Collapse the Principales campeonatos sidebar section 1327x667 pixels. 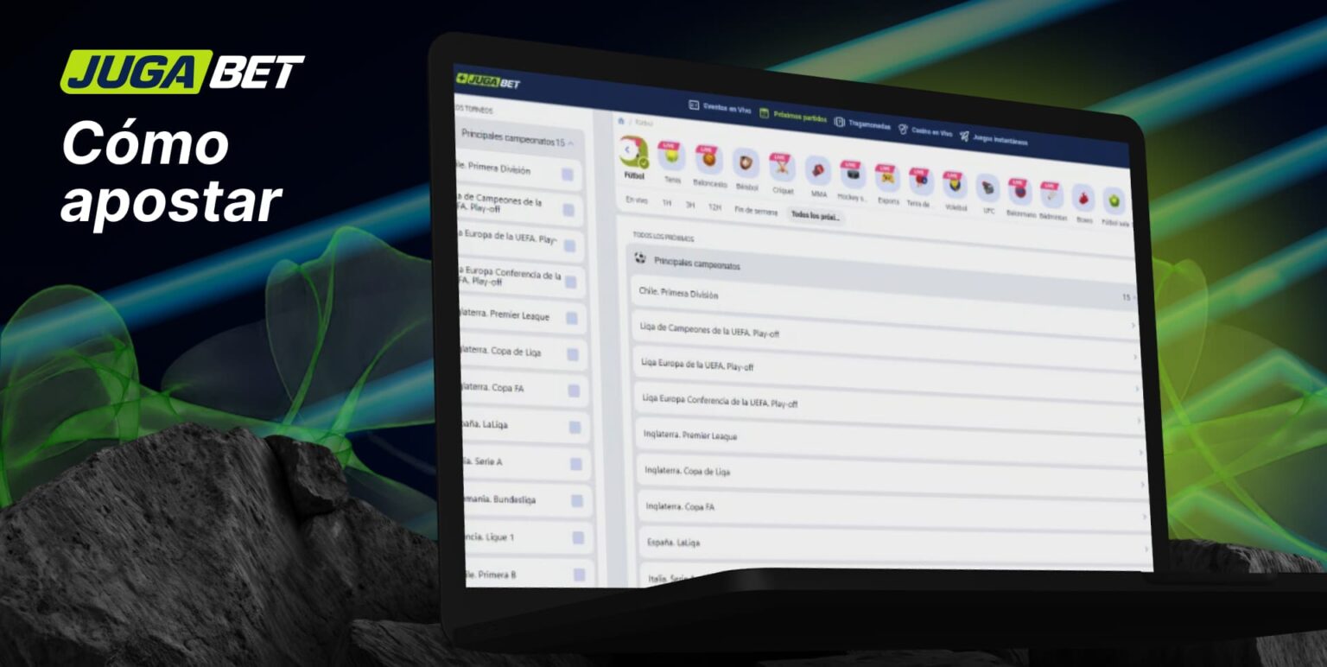click(571, 143)
